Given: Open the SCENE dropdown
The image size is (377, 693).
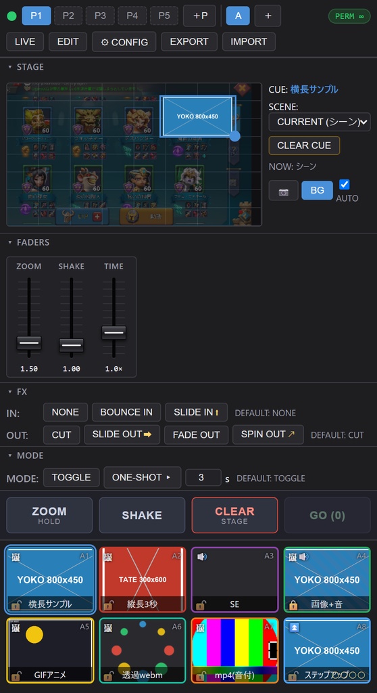Looking at the screenshot, I should click(x=320, y=122).
